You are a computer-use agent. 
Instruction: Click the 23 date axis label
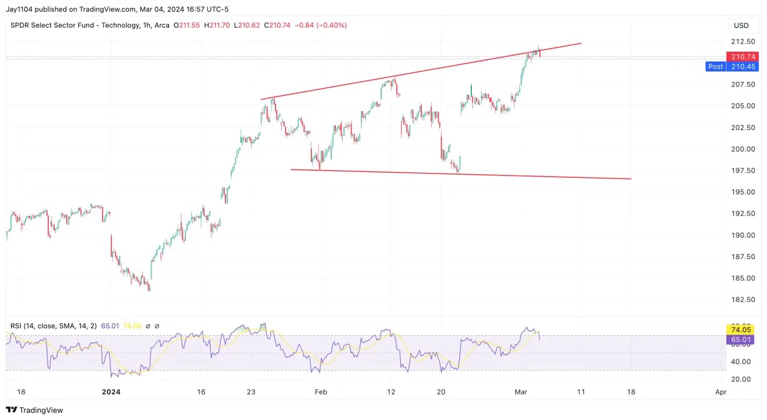click(250, 392)
